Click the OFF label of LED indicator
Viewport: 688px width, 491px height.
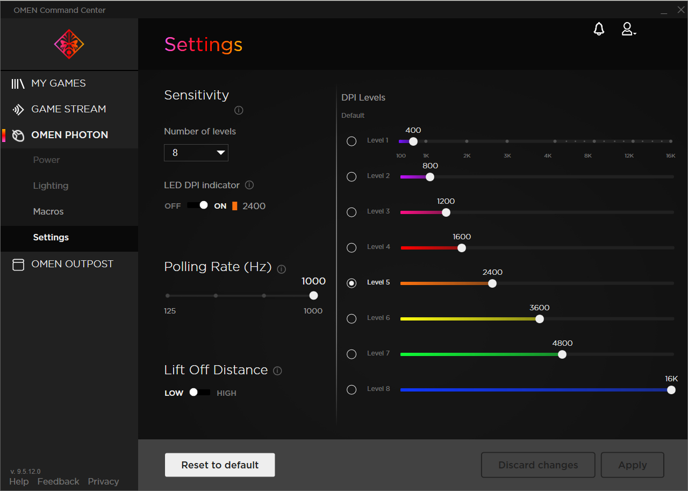[173, 206]
